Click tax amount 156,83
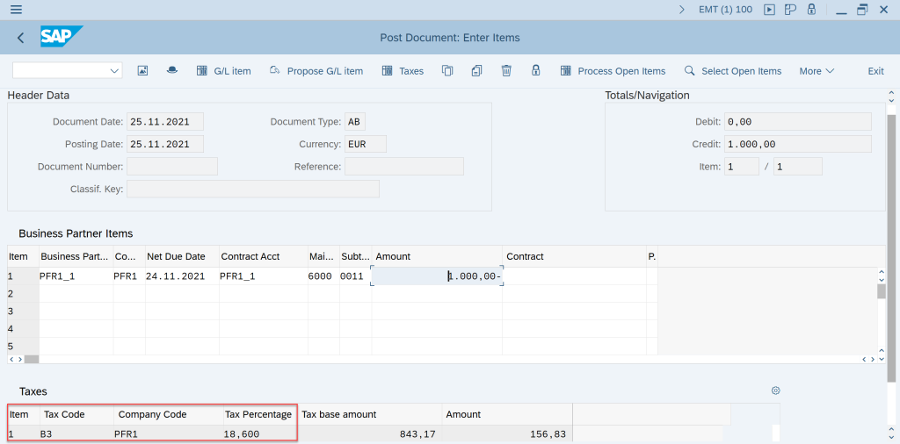Viewport: 900px width, 444px height. point(507,434)
